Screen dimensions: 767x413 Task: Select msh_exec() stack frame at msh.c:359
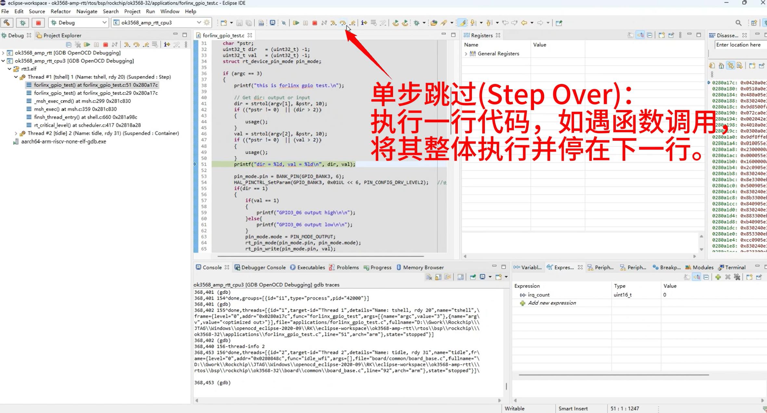75,109
